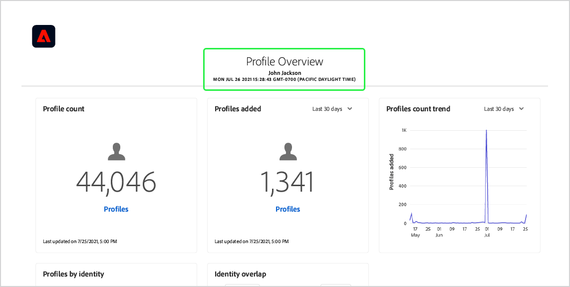Click Profiles link under 44,046

click(x=116, y=209)
